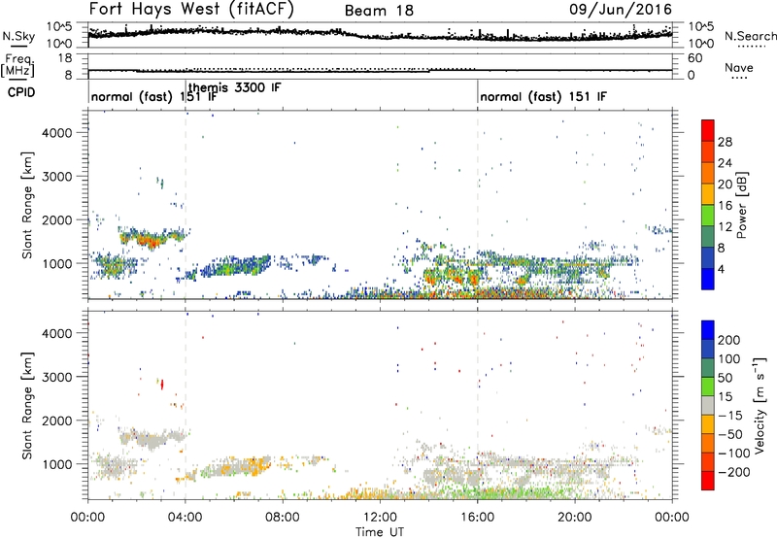This screenshot has height=538, width=777.
Task: Click the blue swatch at bottom of the power color bar
Action: pos(708,279)
